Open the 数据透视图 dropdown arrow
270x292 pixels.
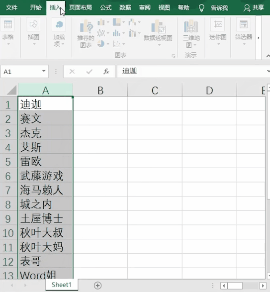(x=159, y=45)
